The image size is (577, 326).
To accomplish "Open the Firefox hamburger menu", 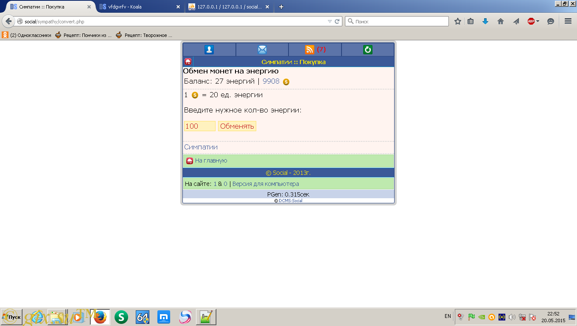I will point(568,21).
